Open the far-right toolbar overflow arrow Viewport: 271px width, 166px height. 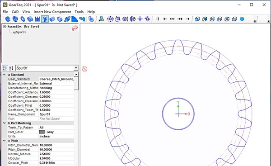[268, 21]
